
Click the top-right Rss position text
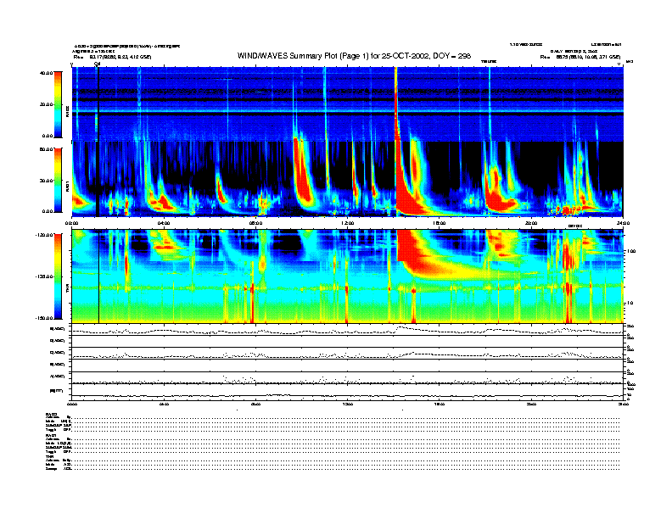pyautogui.click(x=580, y=57)
